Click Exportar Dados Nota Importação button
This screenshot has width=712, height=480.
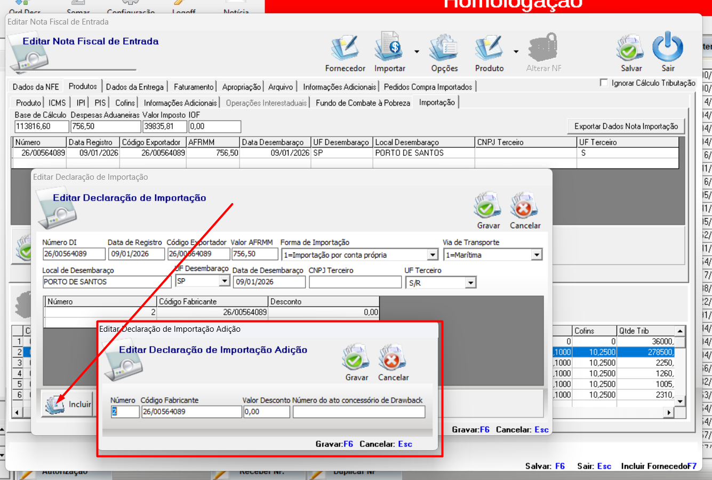click(x=626, y=126)
